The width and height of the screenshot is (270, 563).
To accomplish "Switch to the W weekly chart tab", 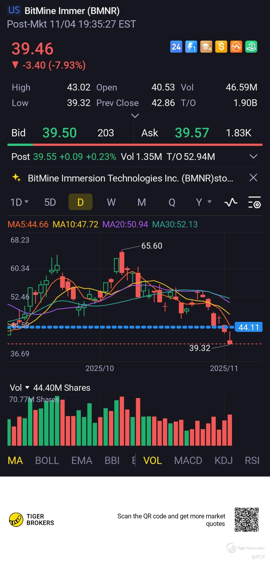I will [x=111, y=202].
